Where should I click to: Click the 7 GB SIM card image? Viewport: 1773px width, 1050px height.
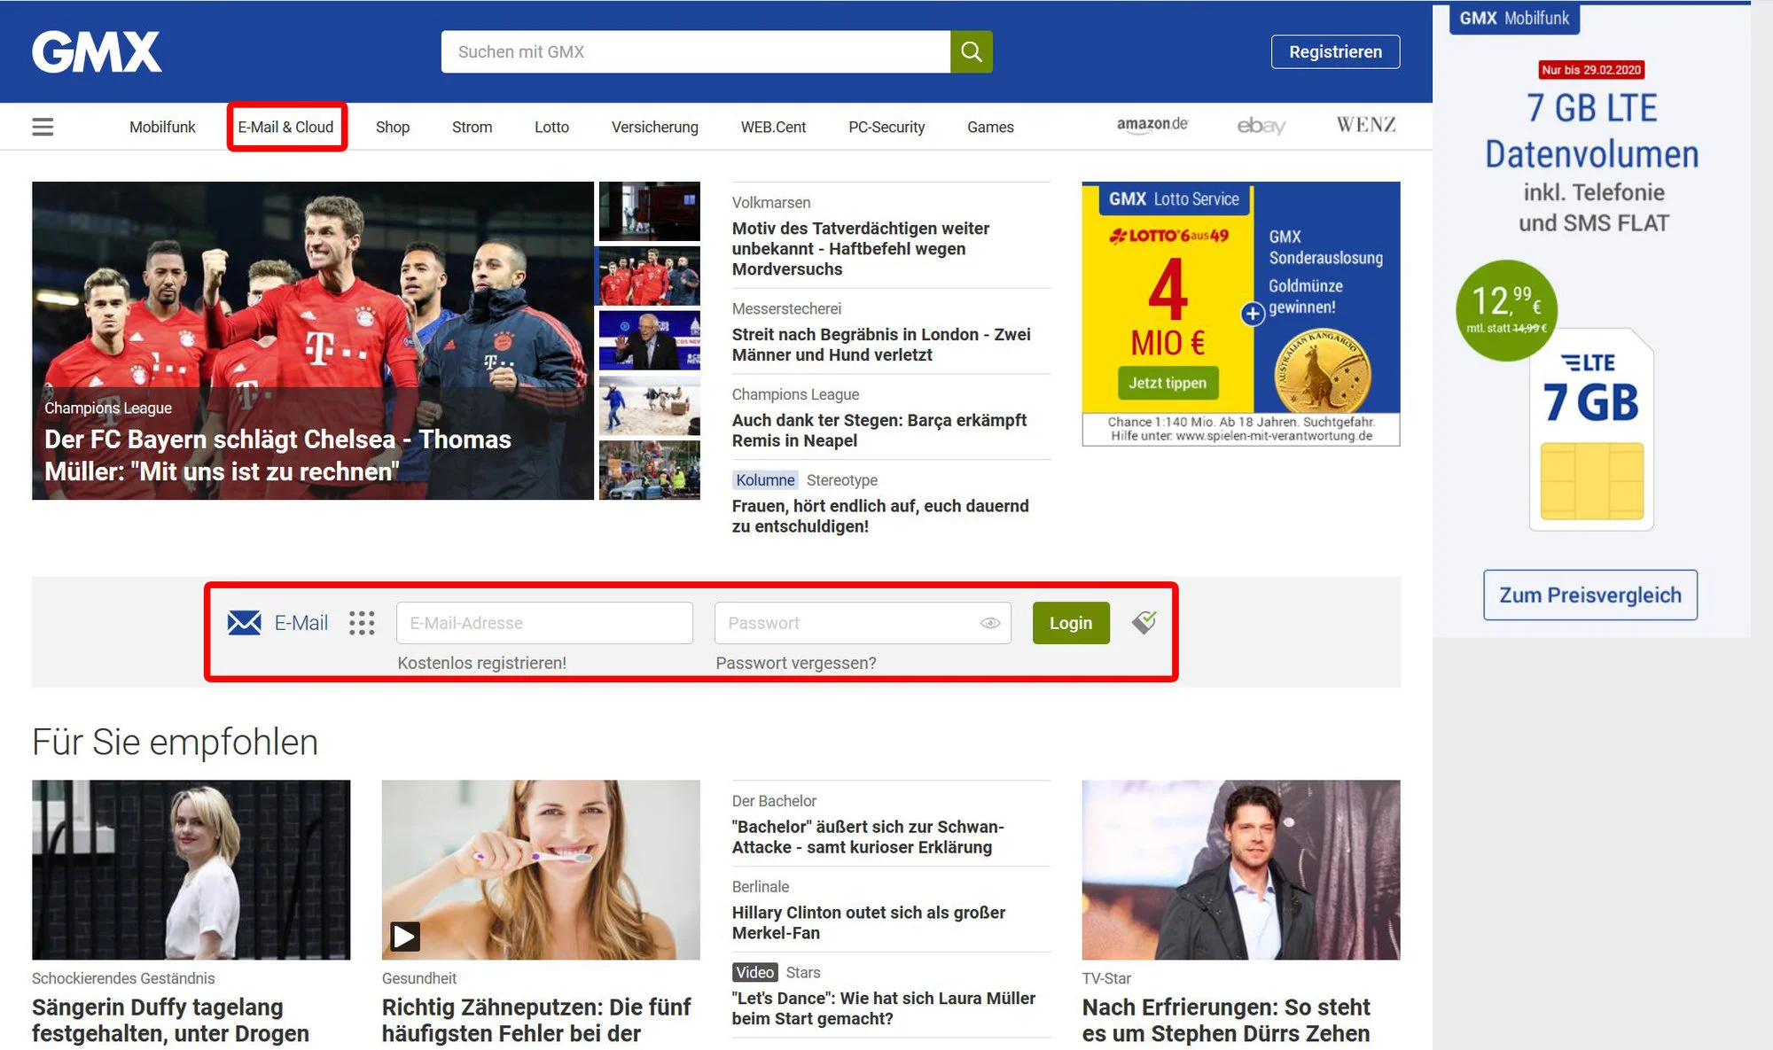point(1592,430)
